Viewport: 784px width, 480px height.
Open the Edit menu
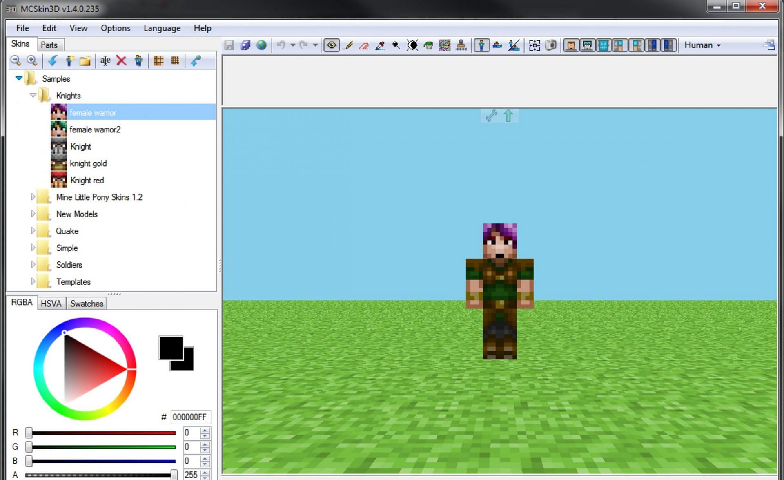[49, 27]
